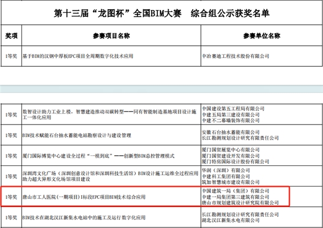Select "1等奖" in the 厦门国际博览中心 row
The image size is (323, 228).
(x=11, y=156)
